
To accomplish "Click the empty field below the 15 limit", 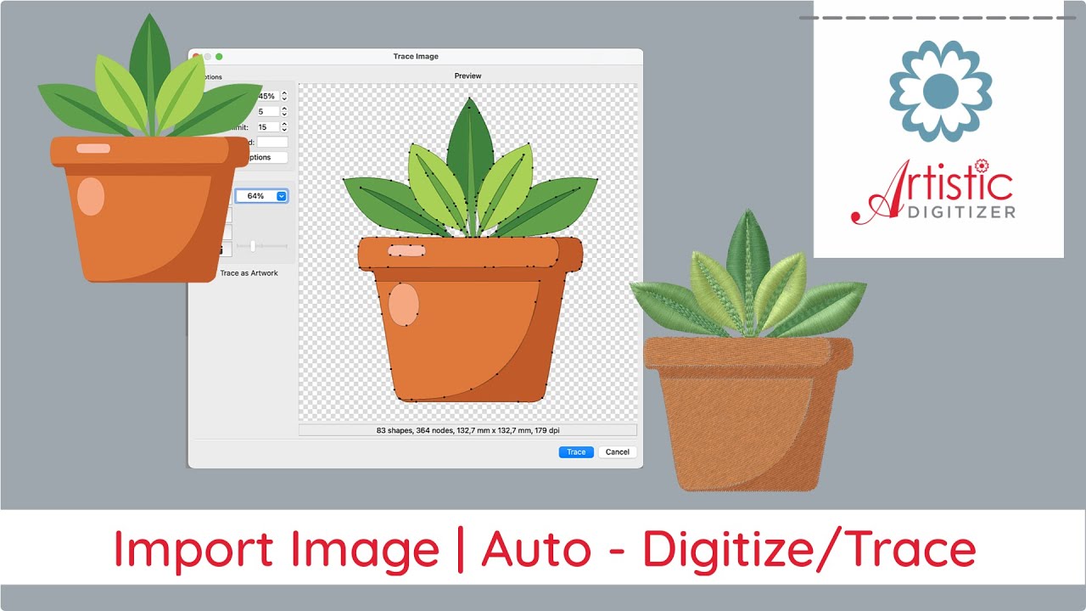I will coord(272,143).
